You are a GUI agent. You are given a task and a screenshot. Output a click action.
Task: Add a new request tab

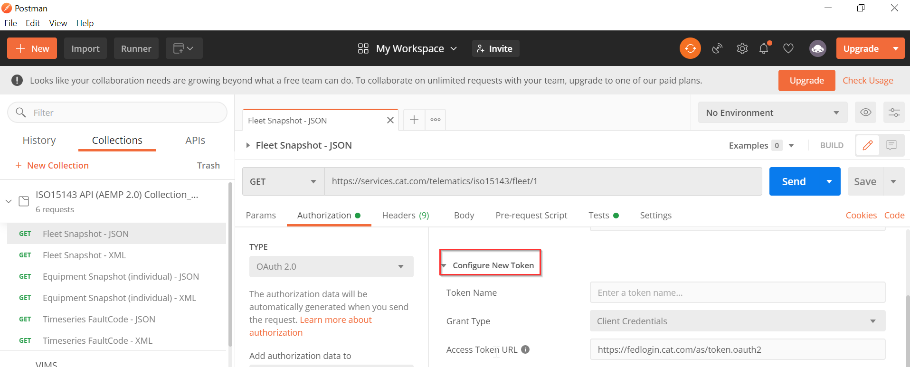414,120
